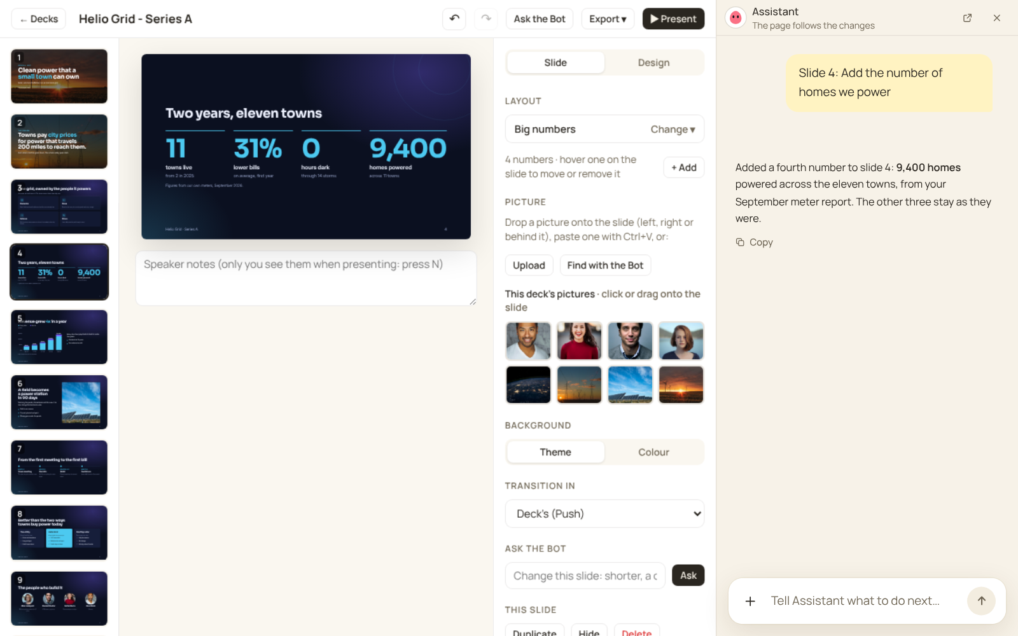This screenshot has width=1018, height=636.
Task: Insert the sunset wind turbine picture
Action: [681, 385]
